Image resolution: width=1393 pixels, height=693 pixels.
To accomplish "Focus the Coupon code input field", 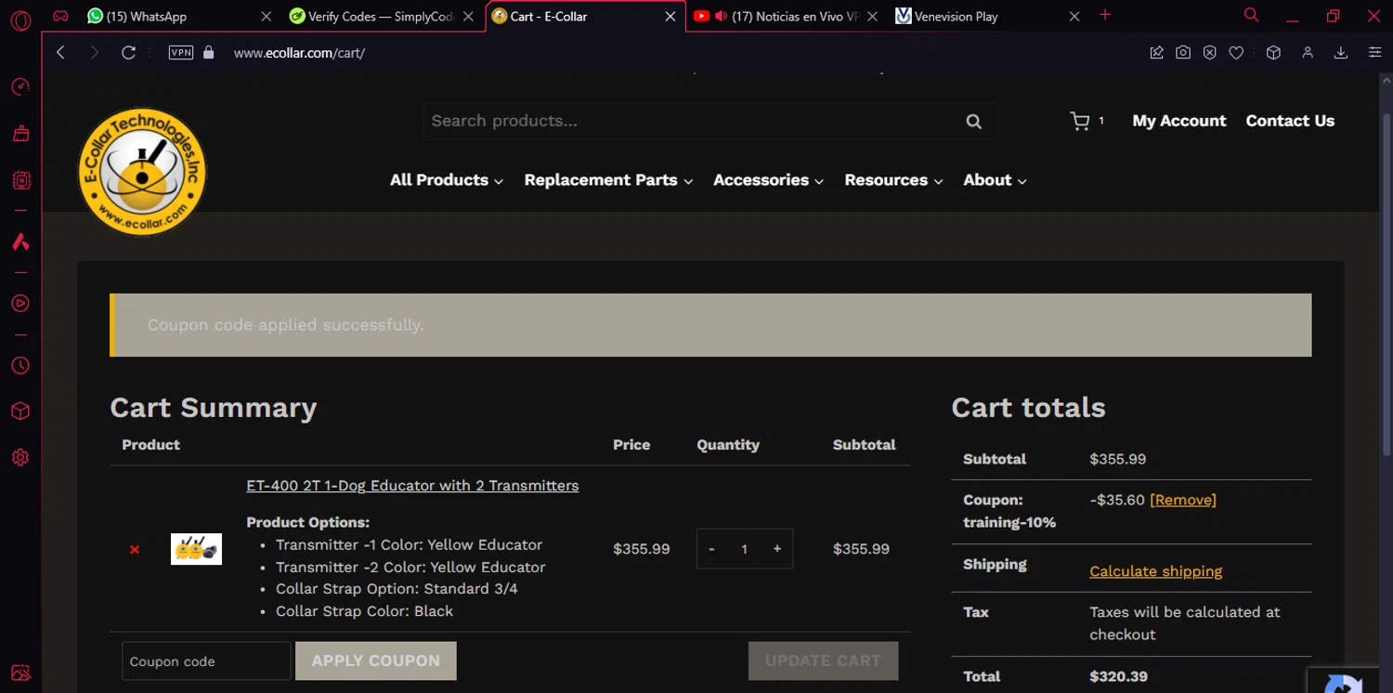I will point(206,661).
